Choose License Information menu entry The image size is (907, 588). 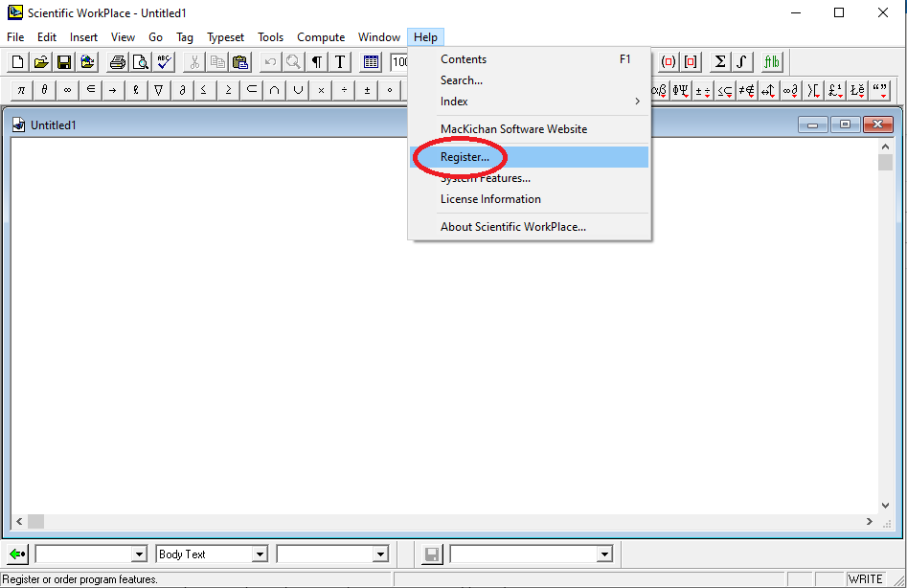click(490, 199)
